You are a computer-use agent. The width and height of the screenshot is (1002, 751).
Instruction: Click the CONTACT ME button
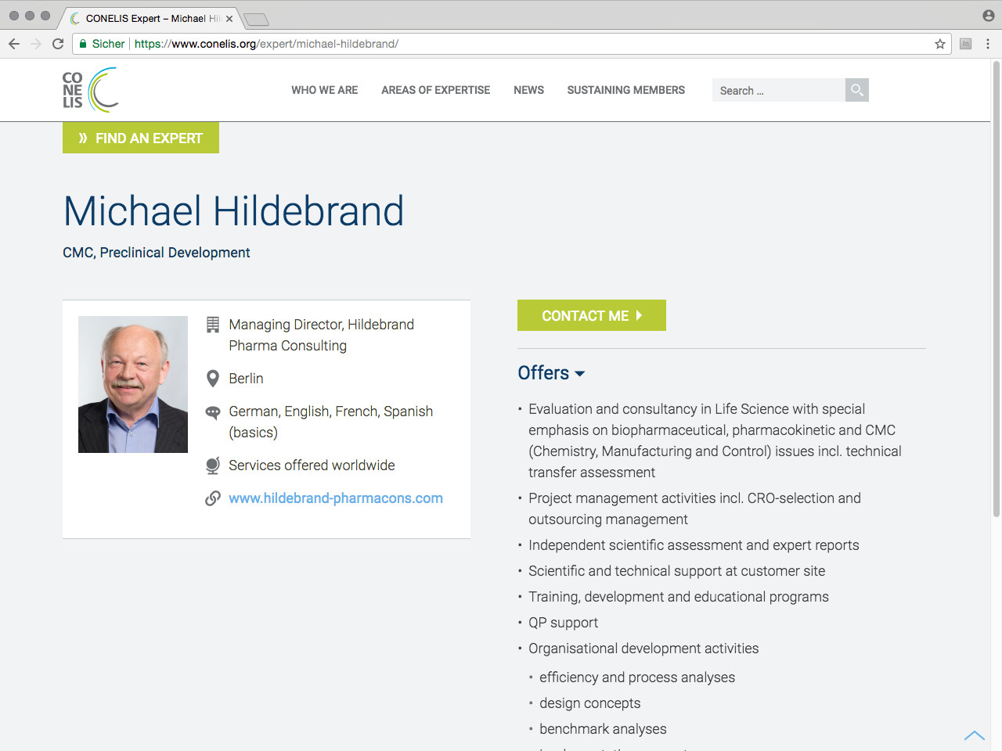click(x=591, y=315)
